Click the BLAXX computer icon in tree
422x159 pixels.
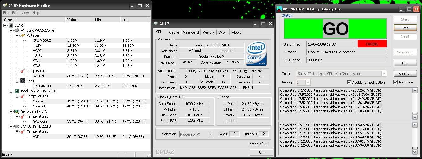(11, 25)
